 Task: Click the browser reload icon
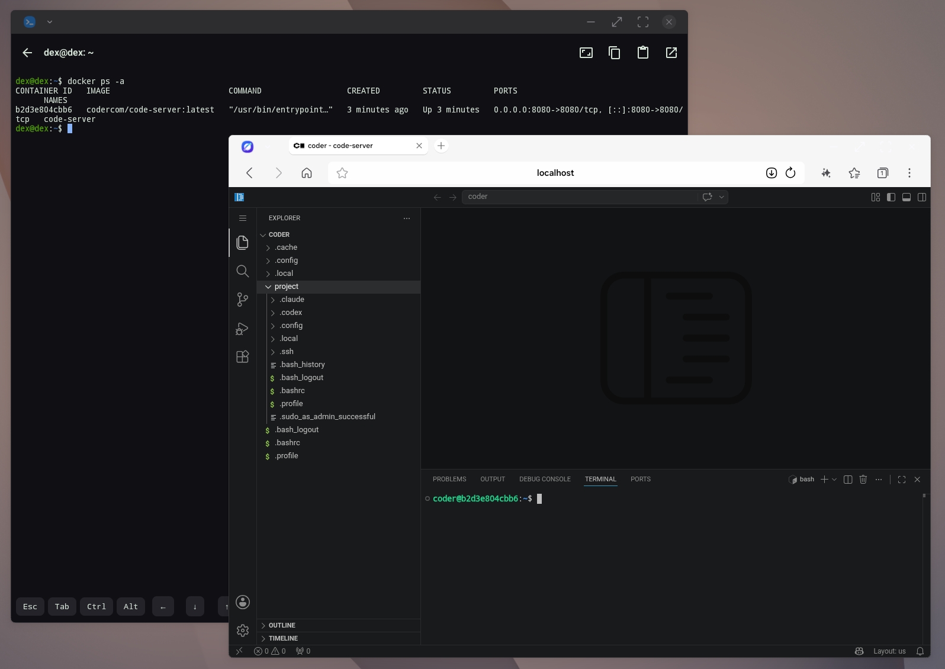(x=790, y=173)
